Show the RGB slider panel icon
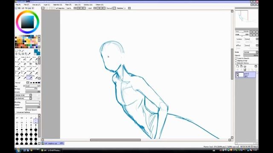273x153 pixels. (x=20, y=8)
